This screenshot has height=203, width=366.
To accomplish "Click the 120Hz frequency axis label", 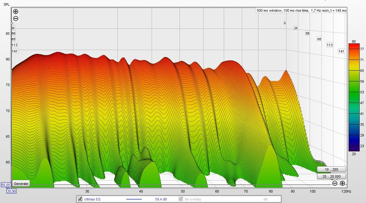I will click(x=346, y=191).
